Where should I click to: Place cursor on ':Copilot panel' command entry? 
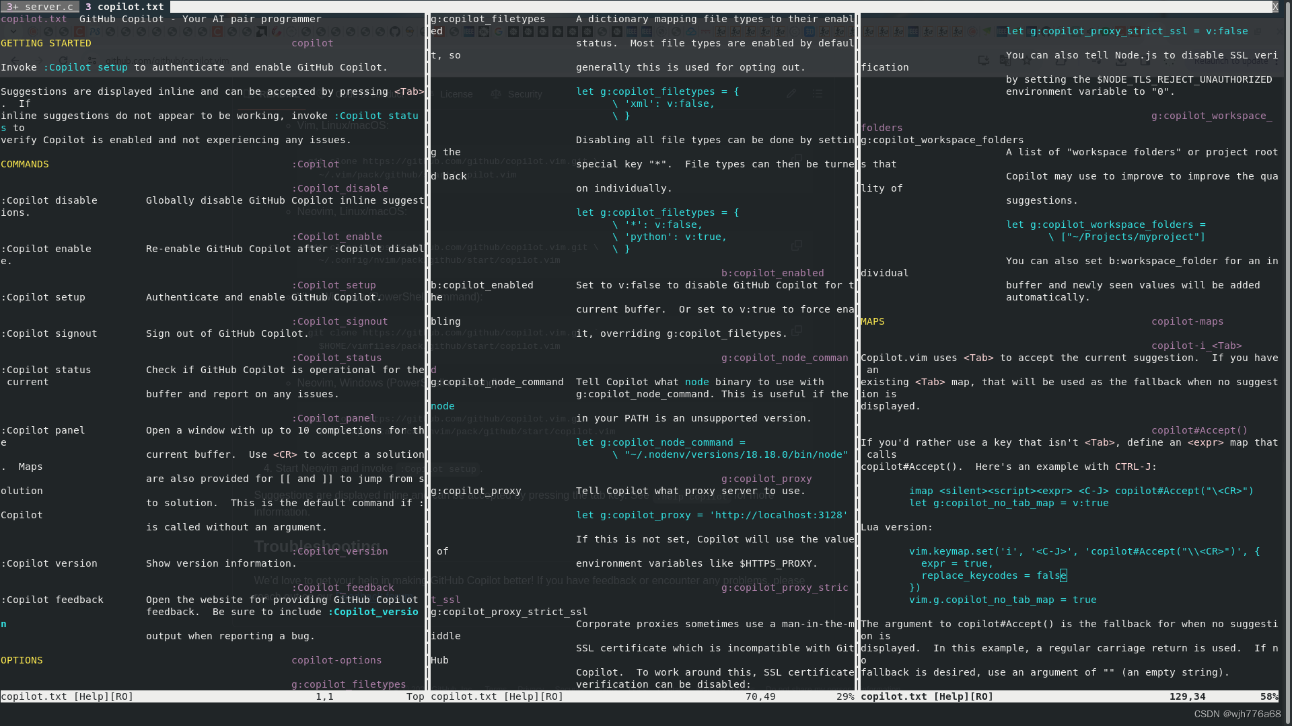coord(43,430)
